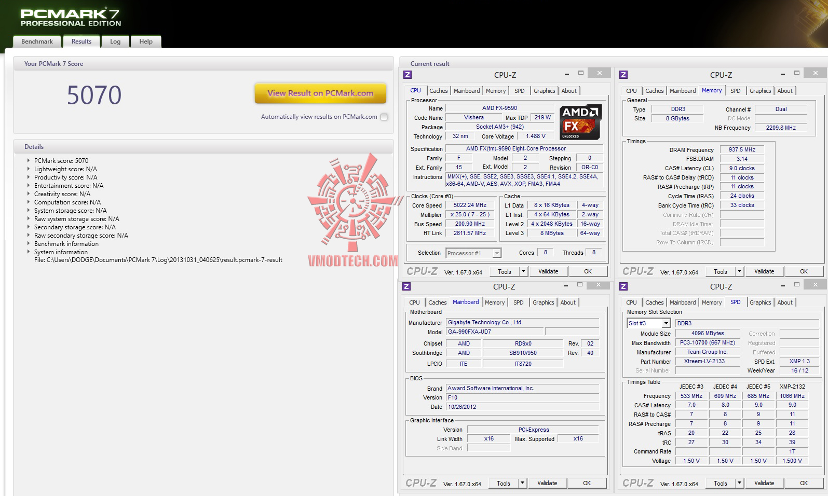Image resolution: width=828 pixels, height=496 pixels.
Task: Click OK in the CPU-Z Processor window
Action: pyautogui.click(x=588, y=271)
